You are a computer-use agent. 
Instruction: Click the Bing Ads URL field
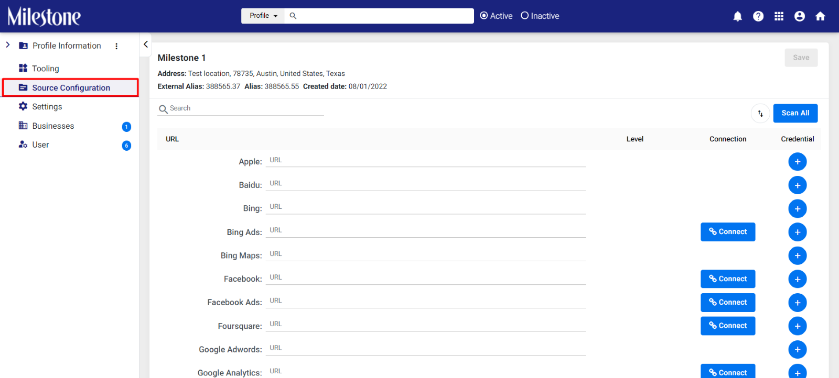pos(426,230)
